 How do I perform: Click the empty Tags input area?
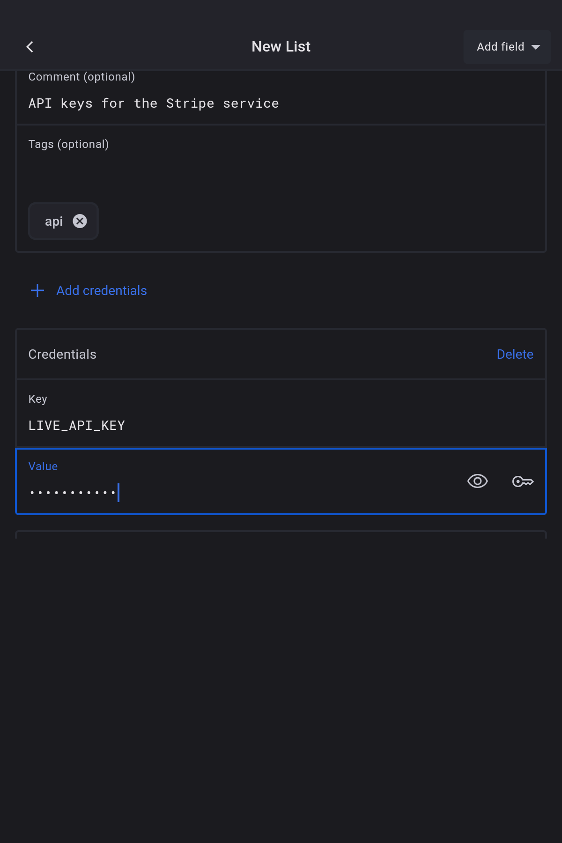point(281,173)
